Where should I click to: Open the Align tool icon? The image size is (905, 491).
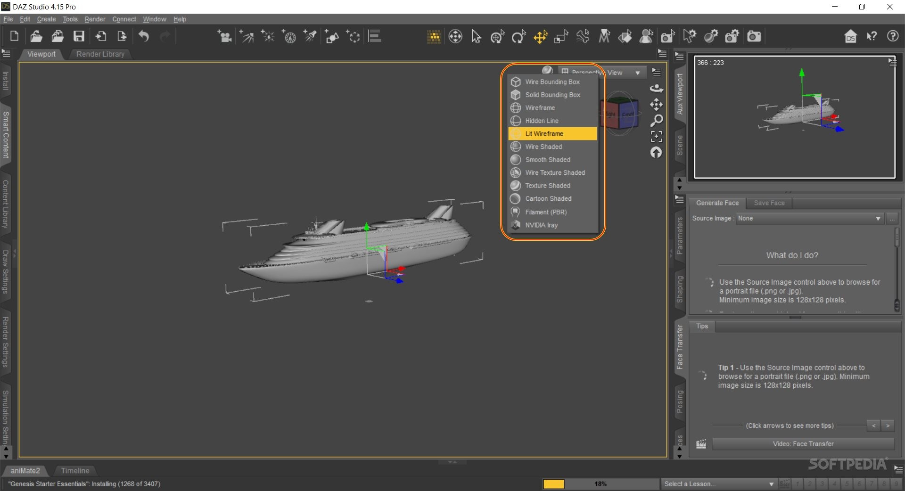(x=375, y=36)
